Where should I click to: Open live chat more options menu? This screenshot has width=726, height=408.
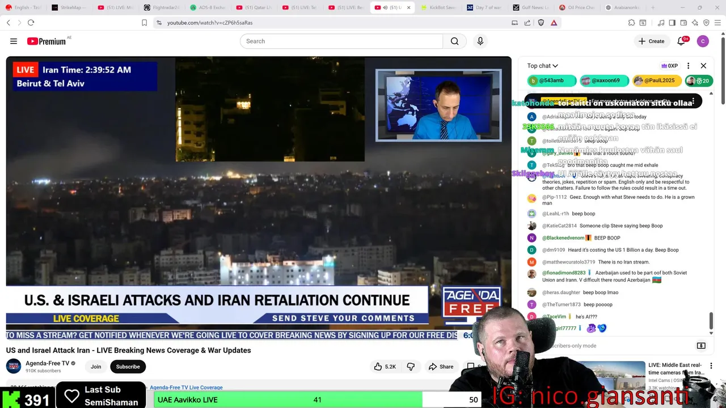point(688,66)
